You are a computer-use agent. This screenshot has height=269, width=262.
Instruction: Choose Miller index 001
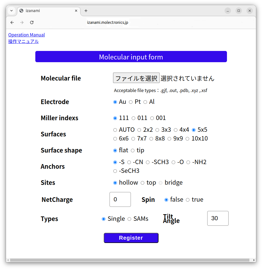coord(152,118)
